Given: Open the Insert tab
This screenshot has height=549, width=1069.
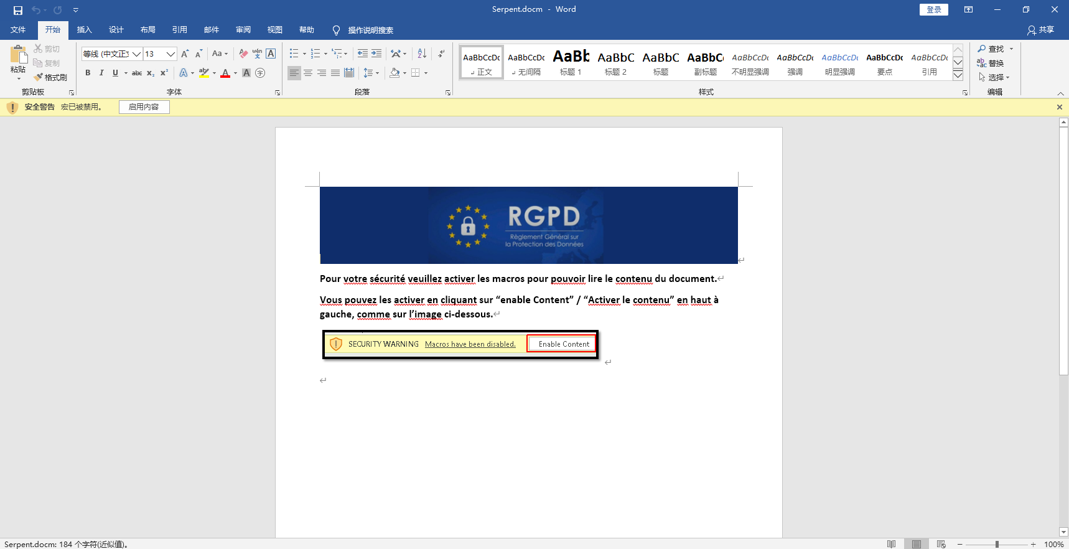Looking at the screenshot, I should (84, 30).
